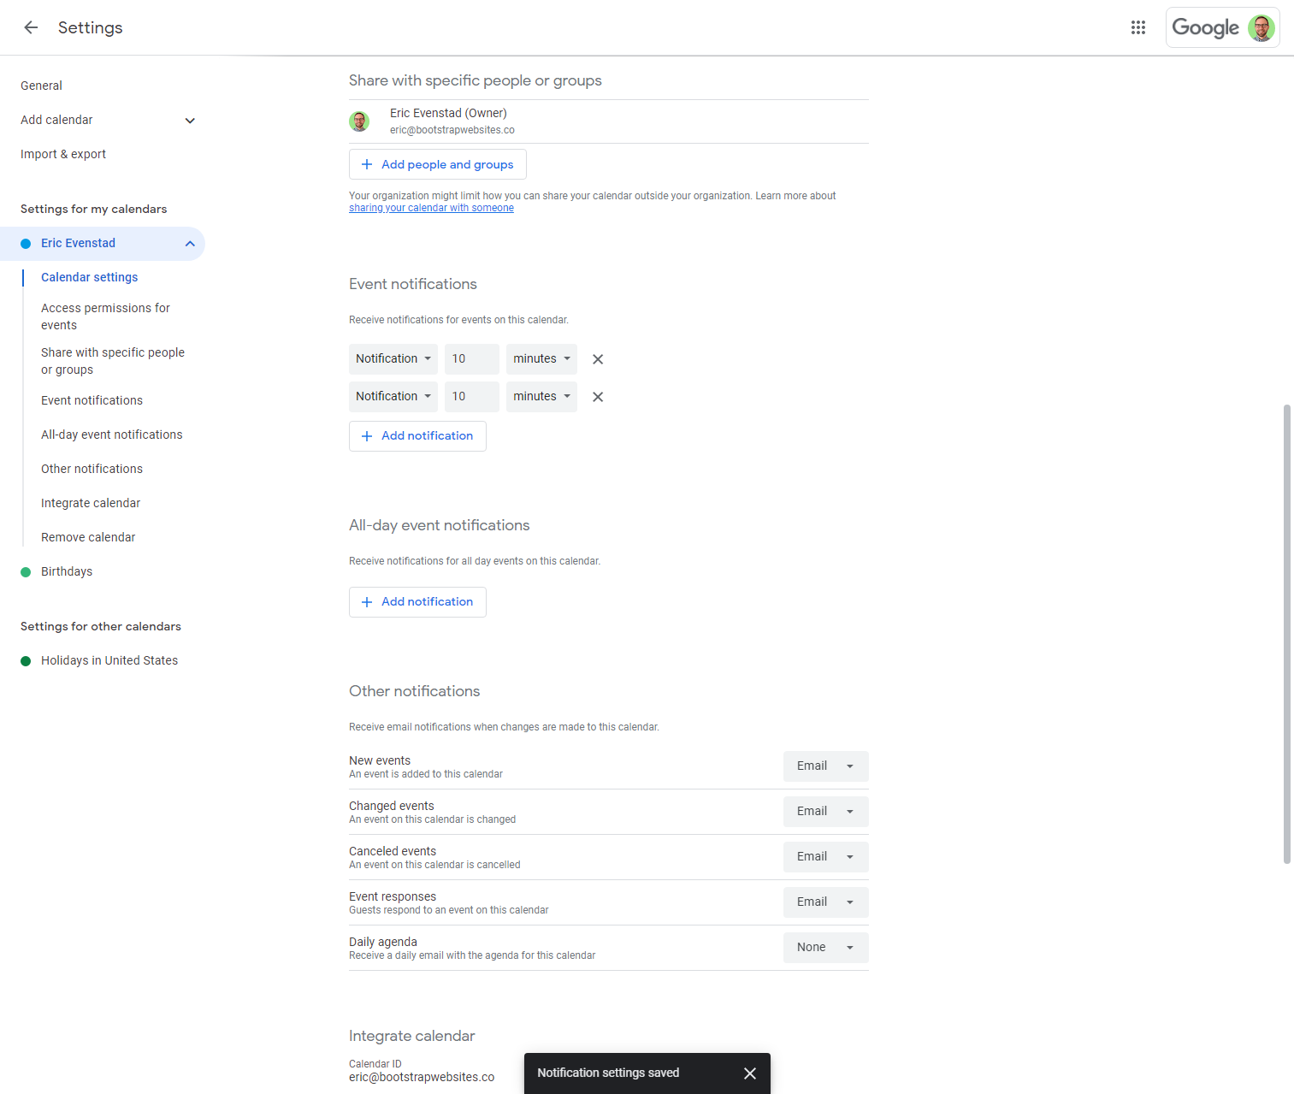Edit second notification time value field
This screenshot has height=1094, width=1294.
pos(472,397)
